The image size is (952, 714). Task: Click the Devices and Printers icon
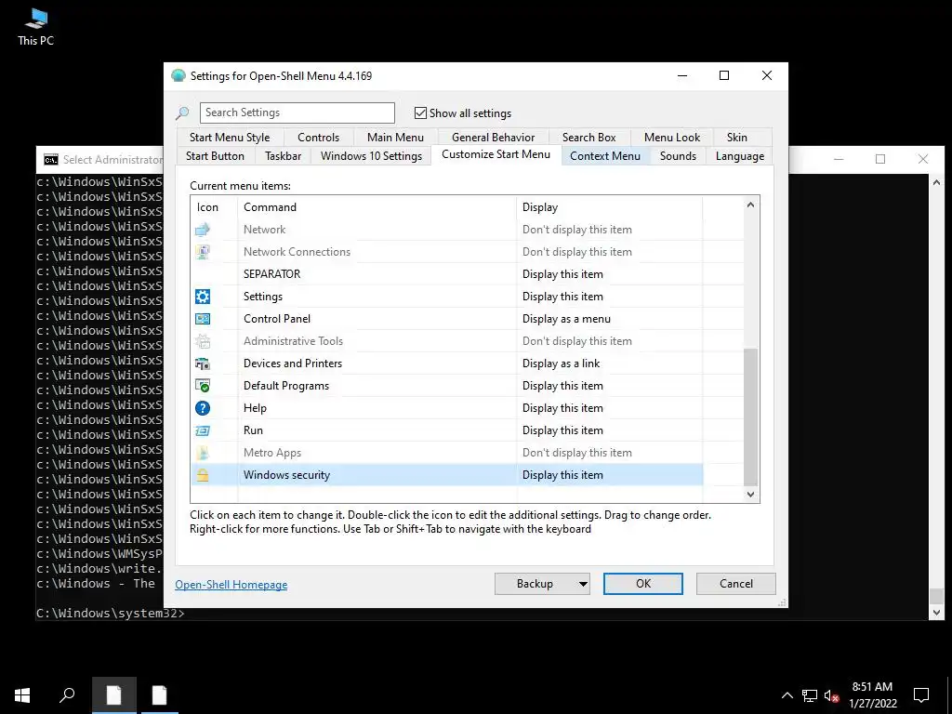(203, 364)
